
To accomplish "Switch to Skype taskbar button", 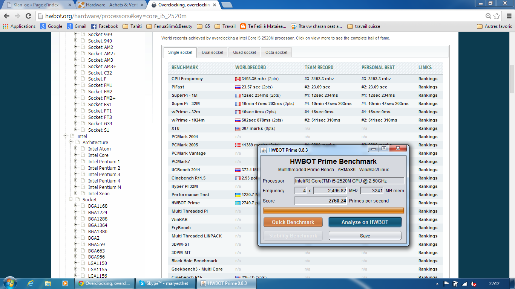I will coord(166,283).
